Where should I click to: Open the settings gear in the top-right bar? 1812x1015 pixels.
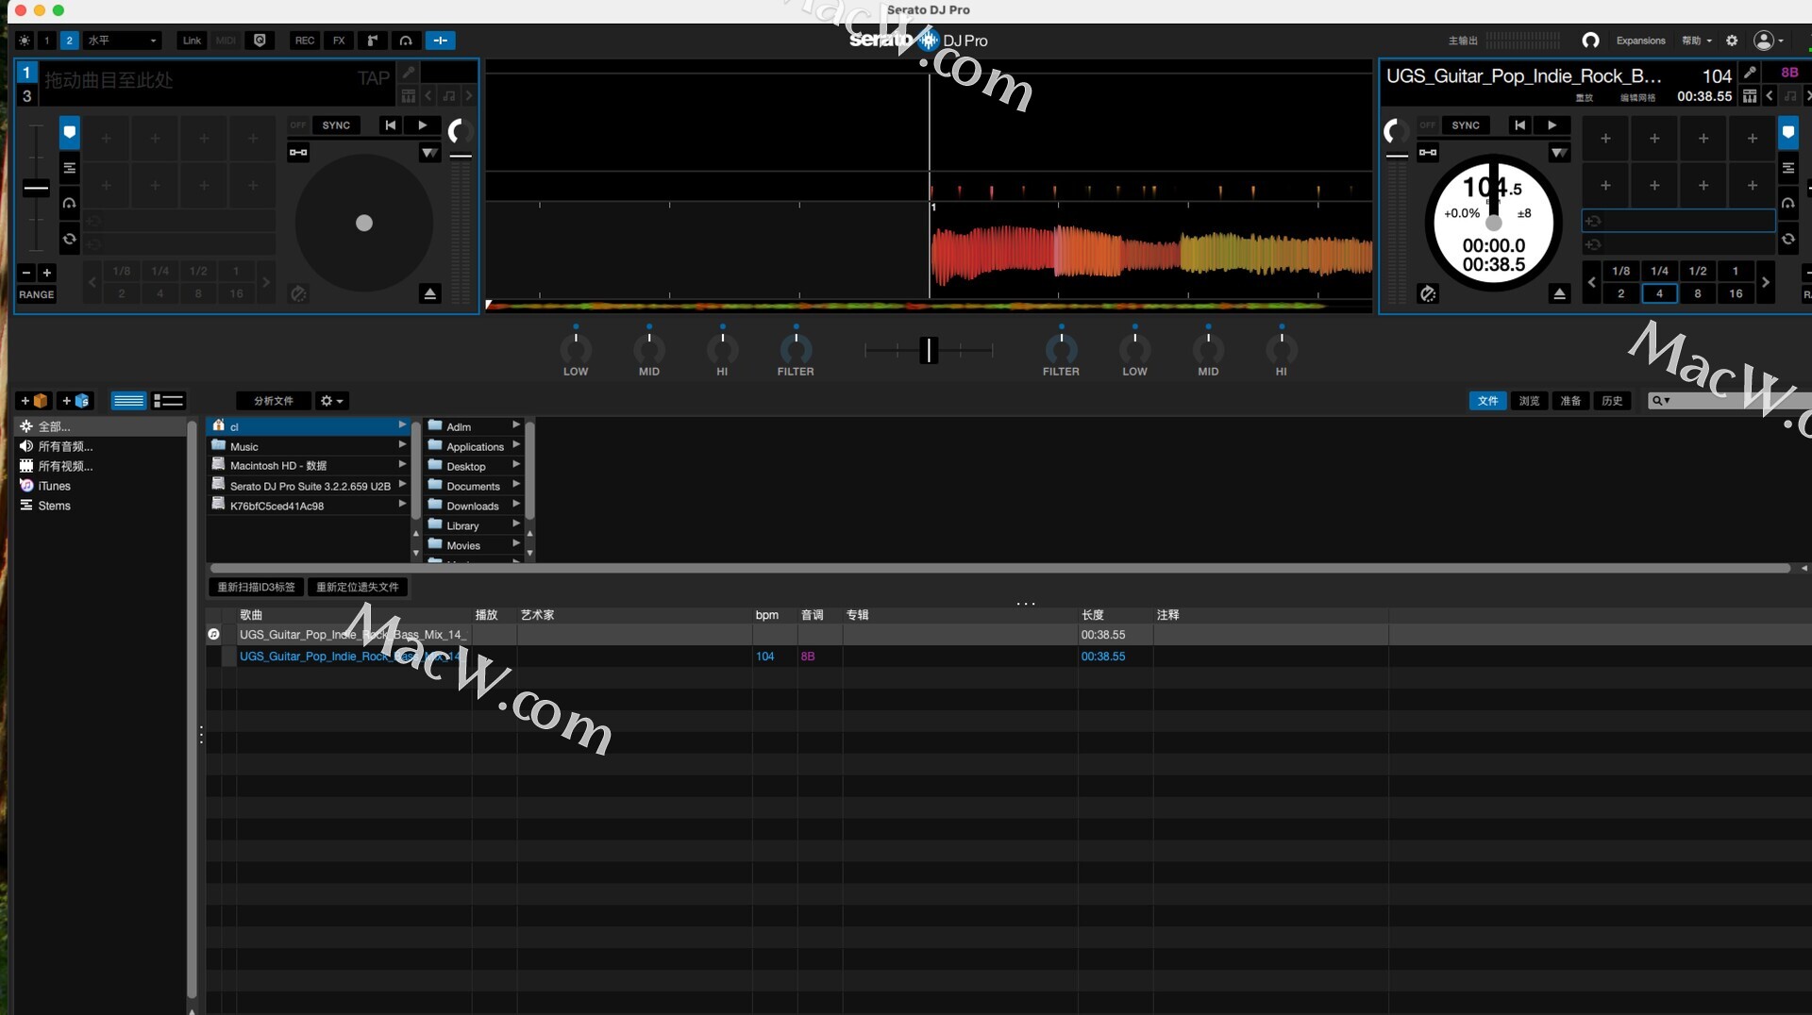(x=1732, y=41)
